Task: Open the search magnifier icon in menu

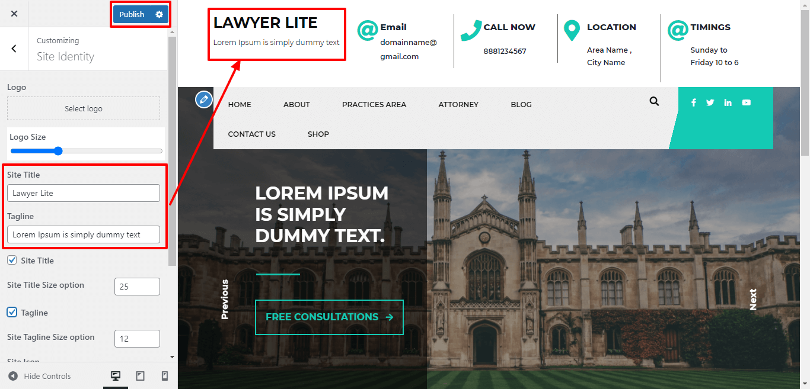Action: [654, 101]
